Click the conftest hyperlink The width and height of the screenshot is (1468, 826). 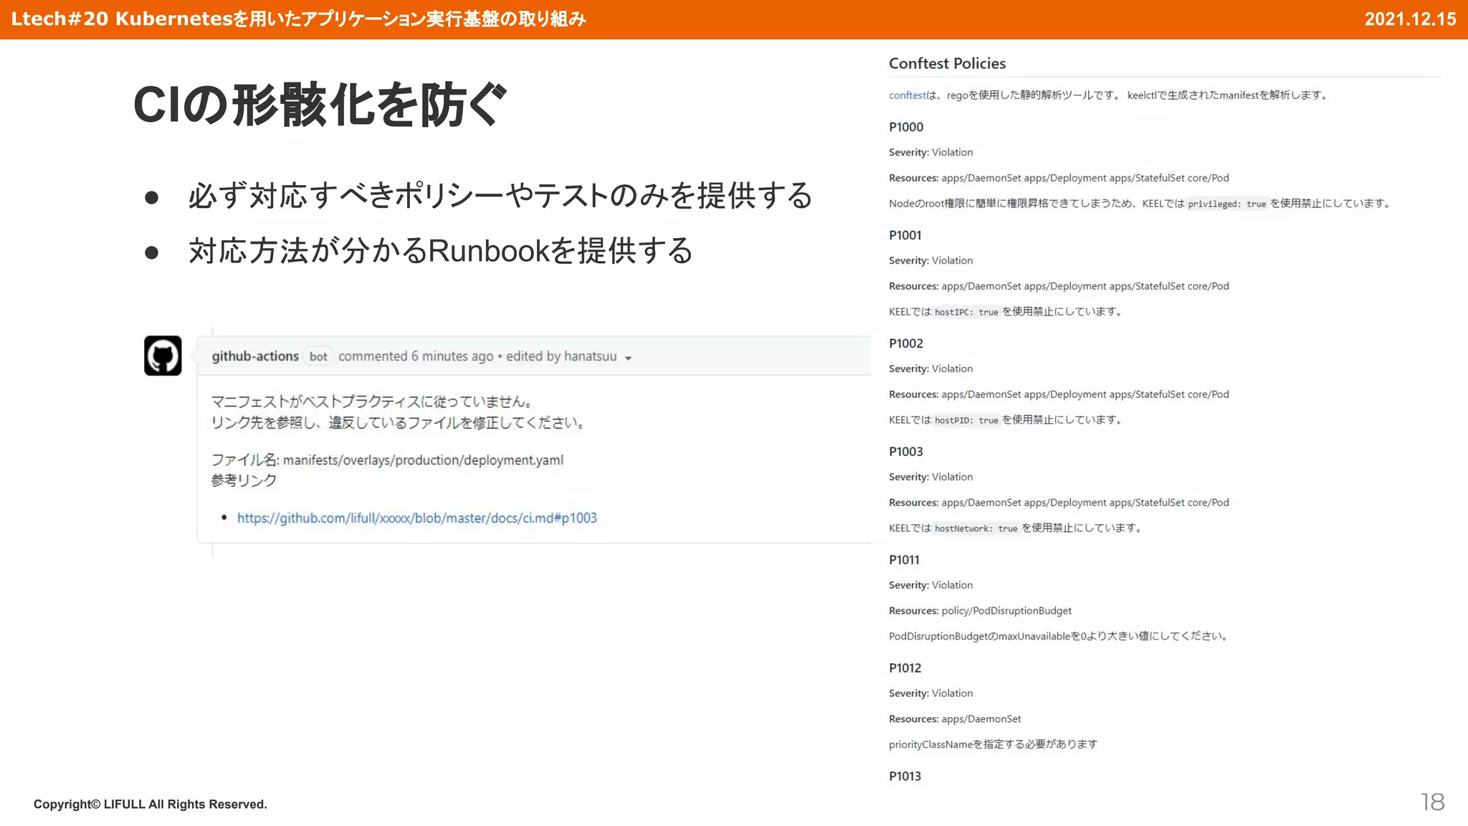click(907, 95)
